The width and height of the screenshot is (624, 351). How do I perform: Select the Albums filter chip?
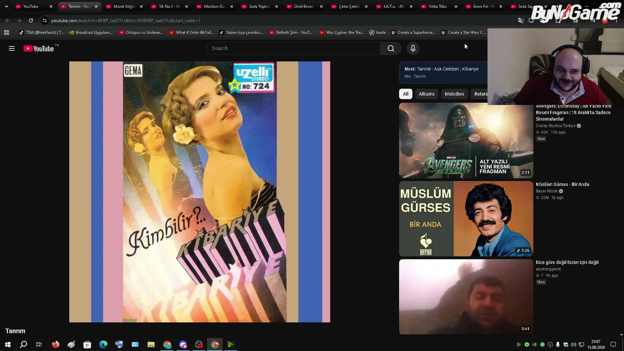(x=427, y=94)
